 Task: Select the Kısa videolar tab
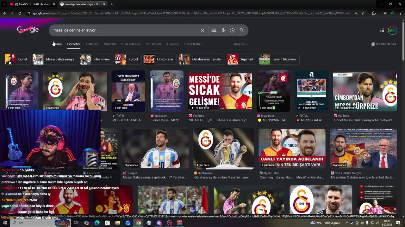point(131,44)
